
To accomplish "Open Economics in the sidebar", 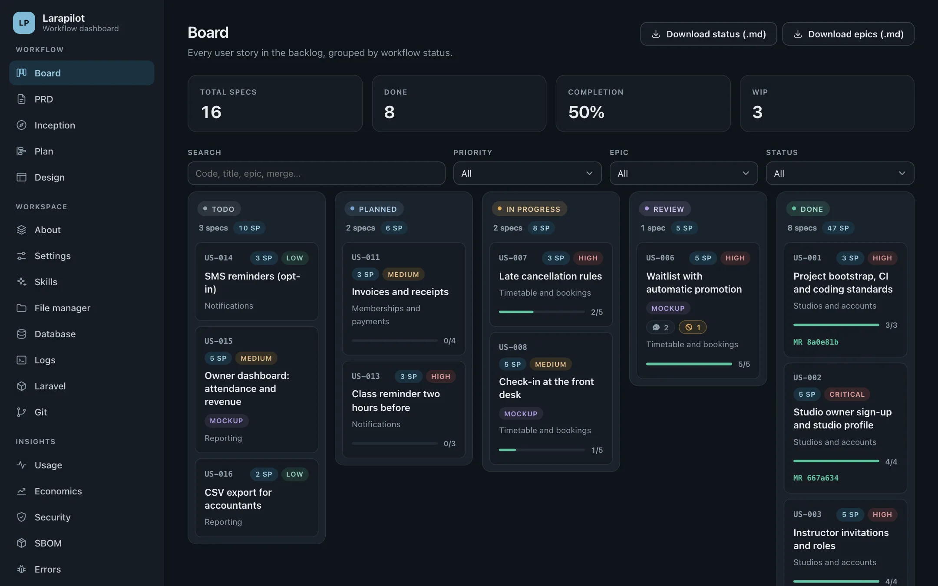I will point(82,491).
